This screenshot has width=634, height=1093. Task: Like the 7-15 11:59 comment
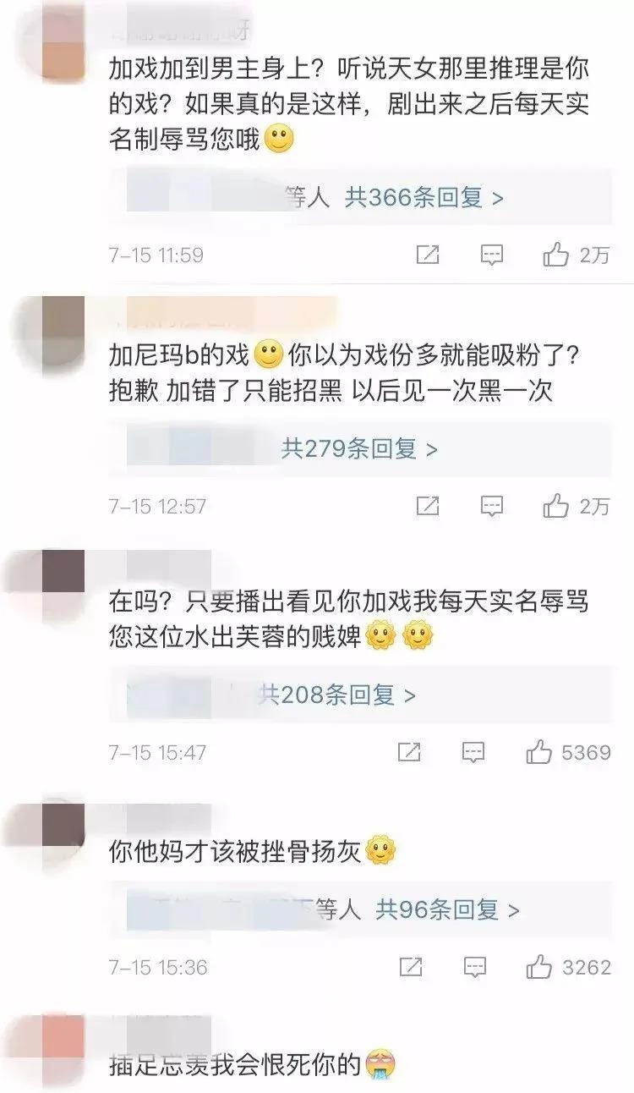click(x=556, y=254)
